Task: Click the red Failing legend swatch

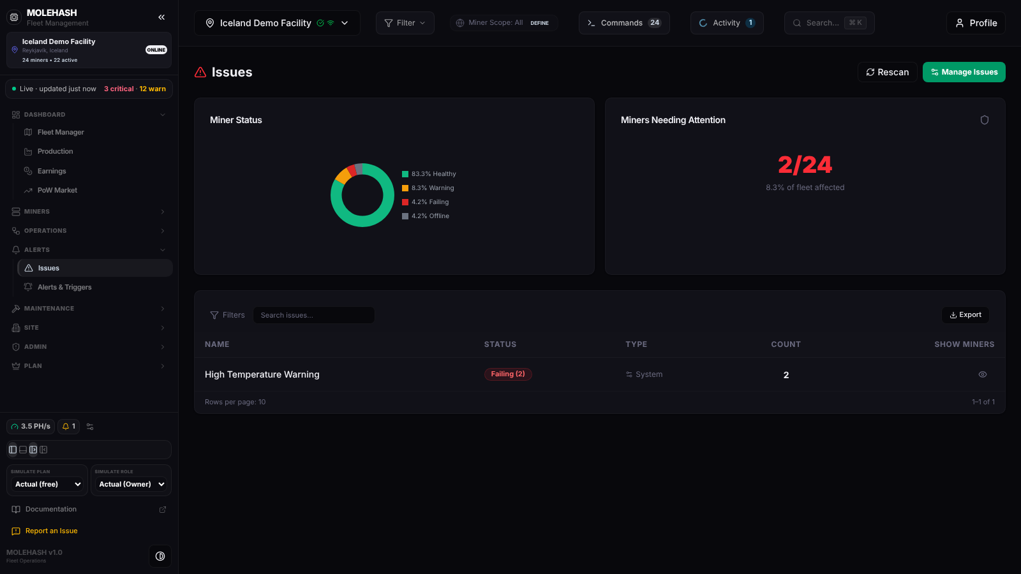Action: [405, 202]
